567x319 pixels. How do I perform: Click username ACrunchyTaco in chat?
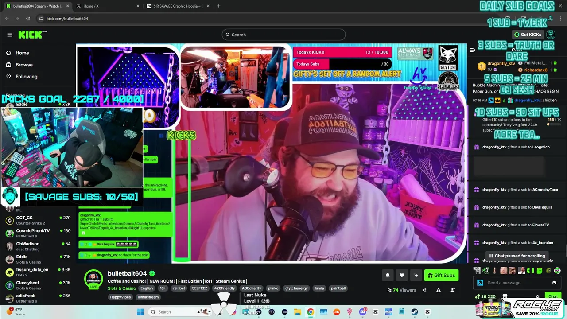pos(545,190)
